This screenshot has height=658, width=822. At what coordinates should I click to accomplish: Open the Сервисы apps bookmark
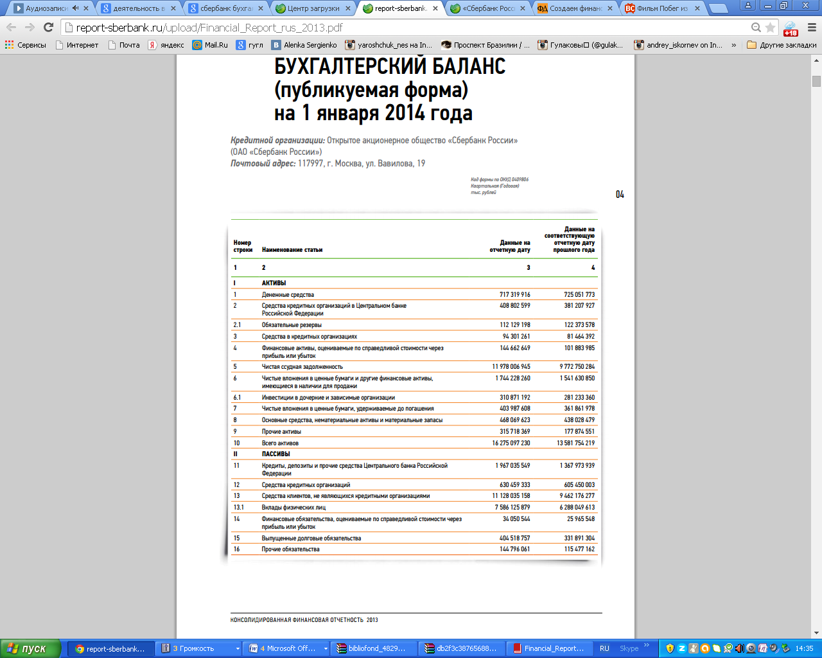coord(26,45)
